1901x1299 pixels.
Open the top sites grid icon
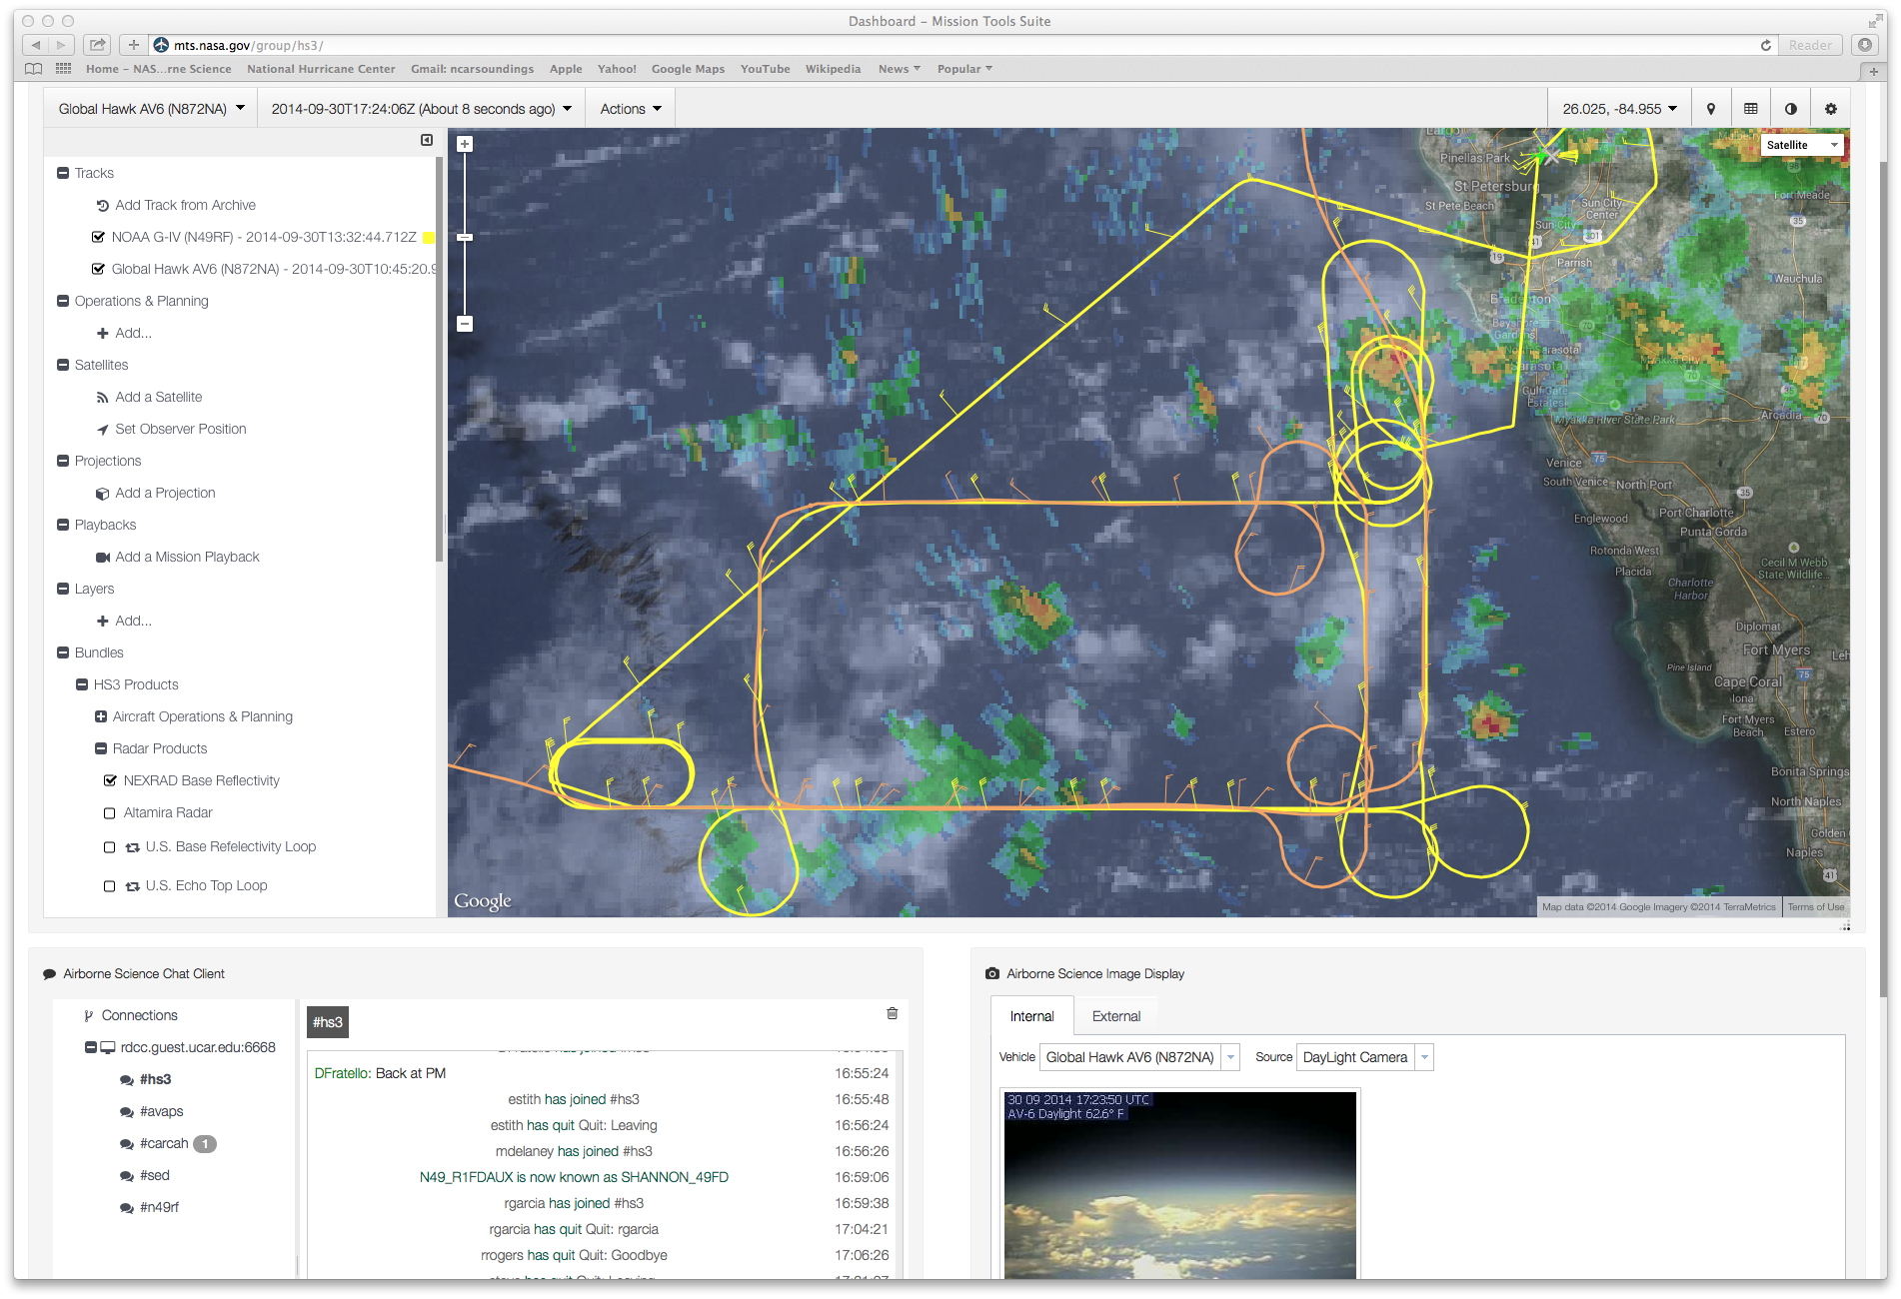tap(63, 69)
